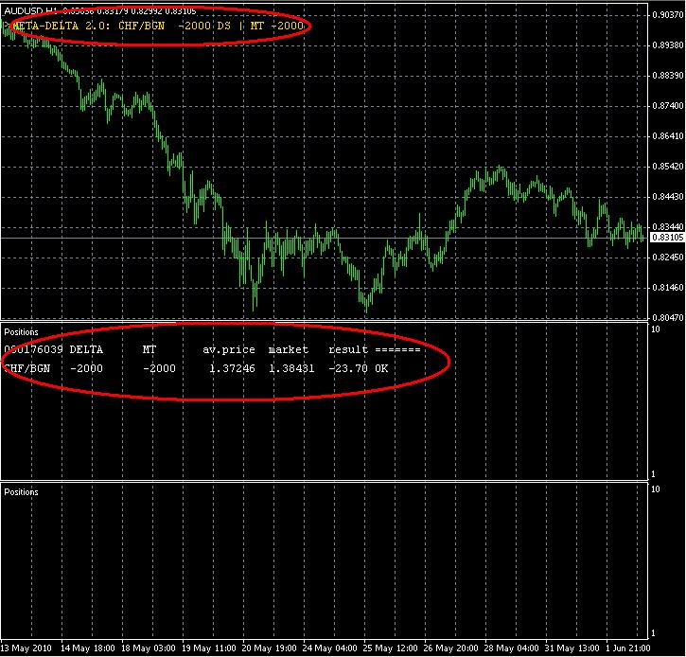
Task: Click the Positions label above the DELTA table
Action: tap(21, 332)
